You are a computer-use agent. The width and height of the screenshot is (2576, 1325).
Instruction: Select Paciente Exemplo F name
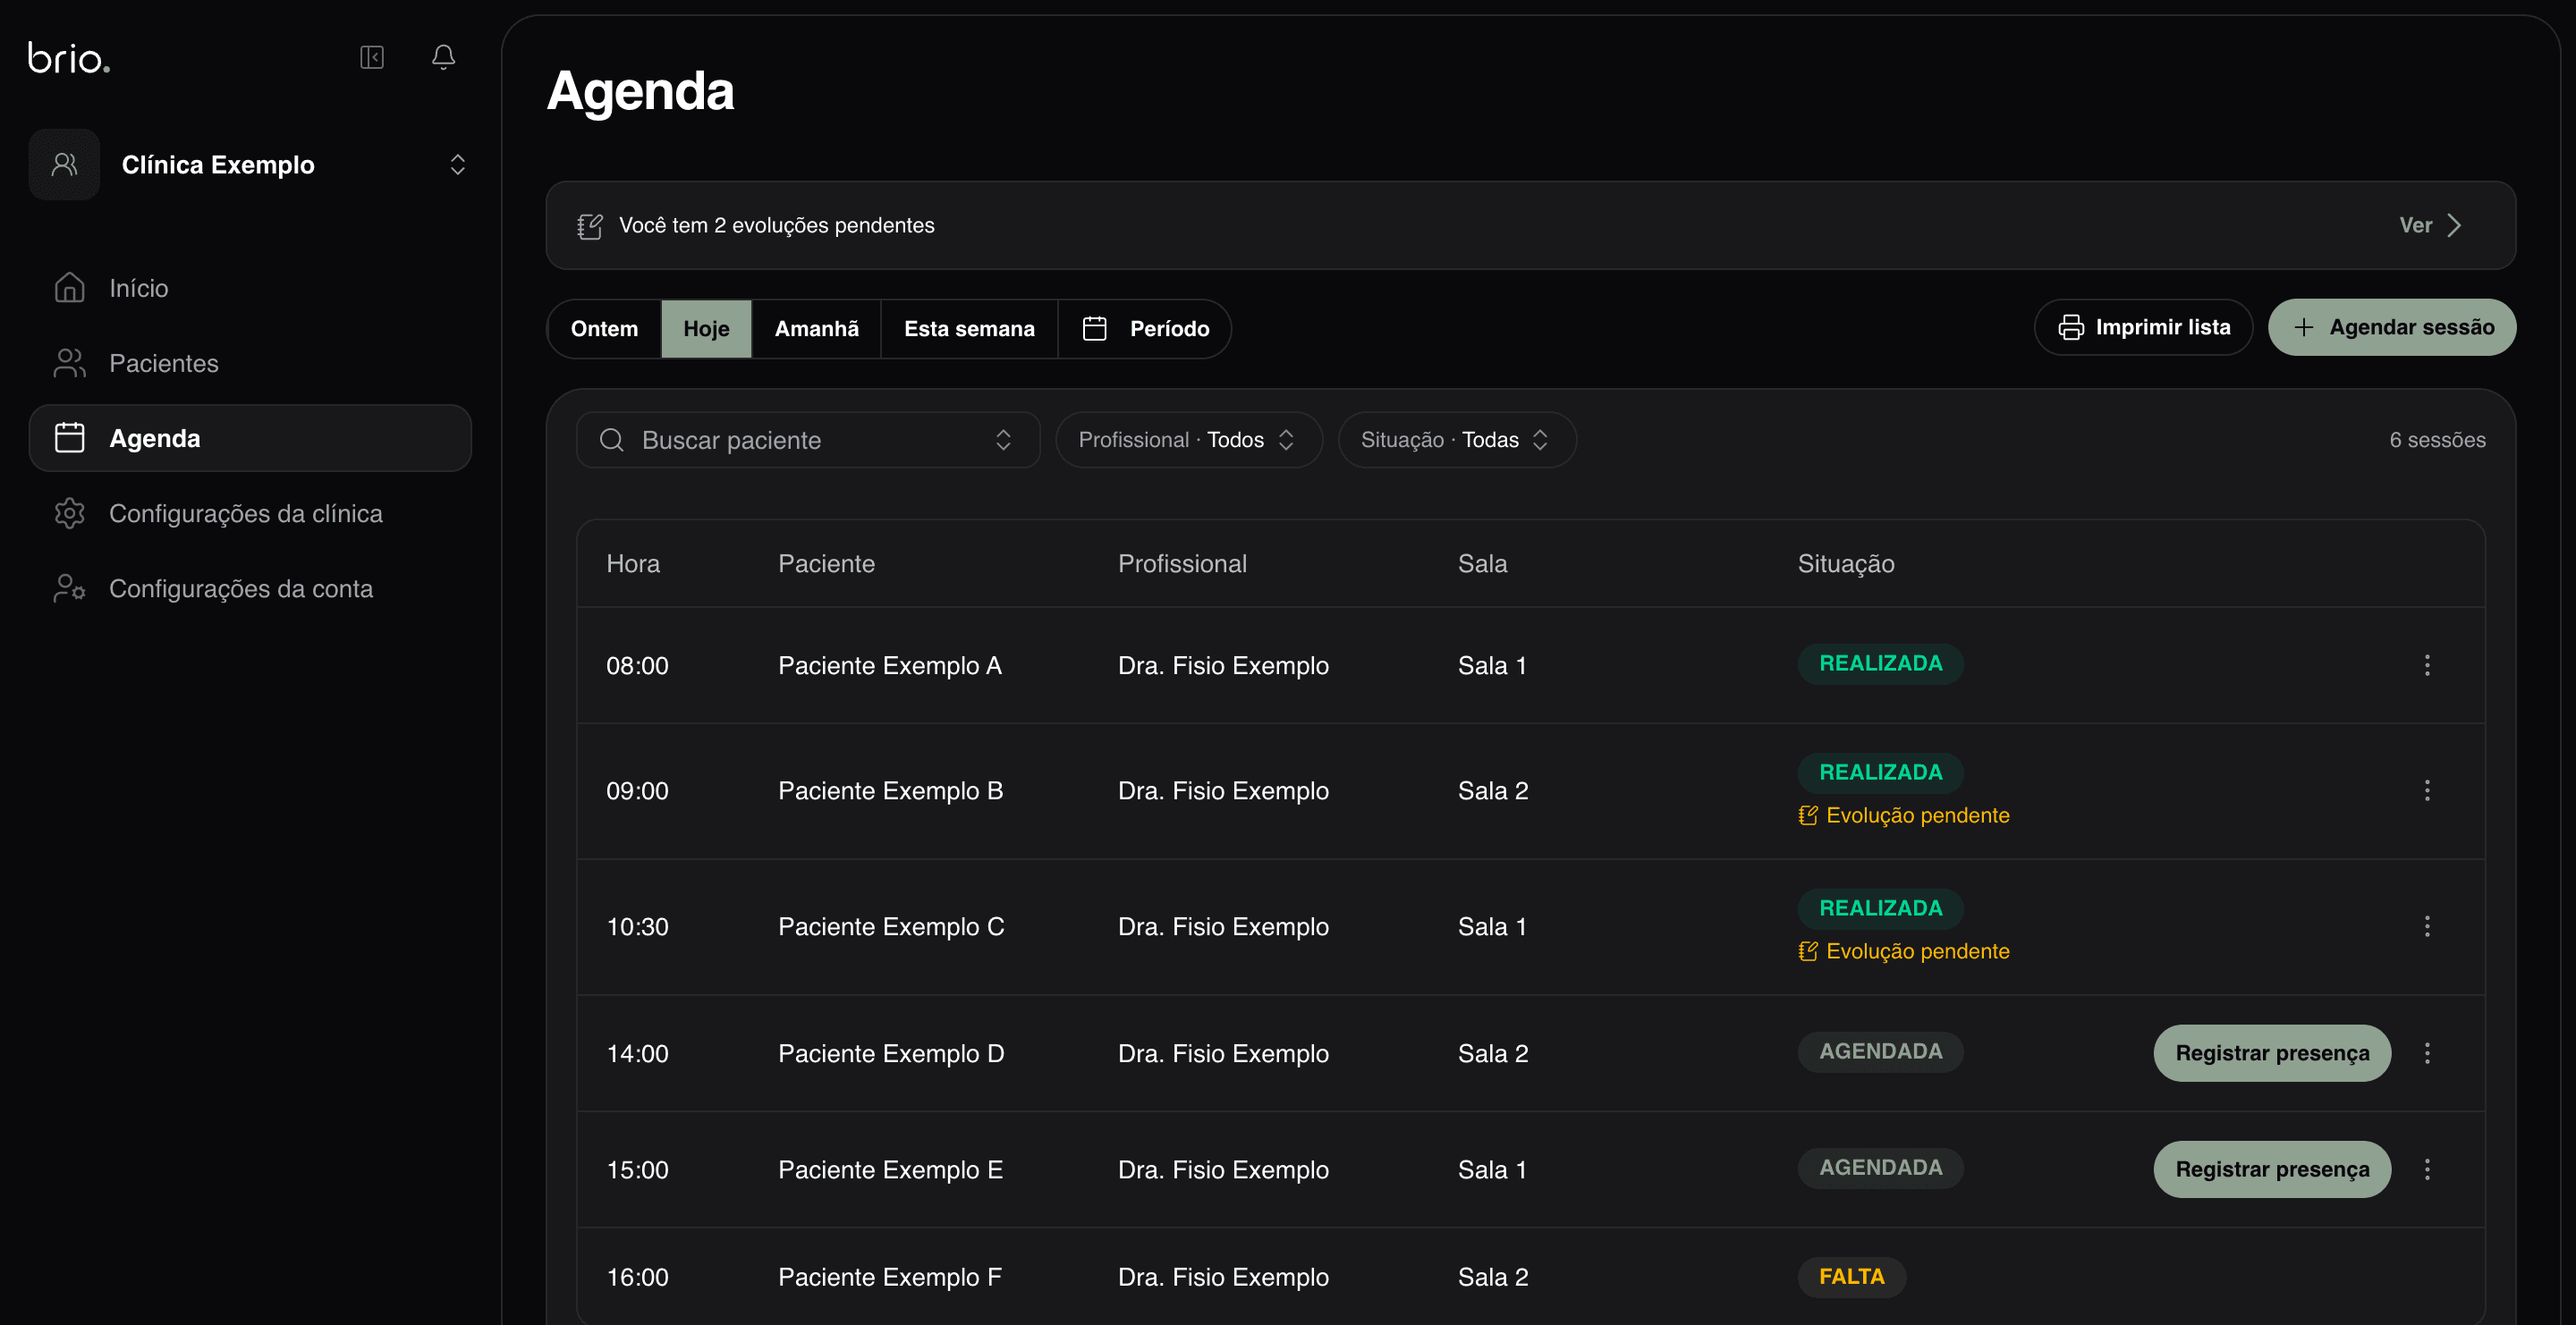[x=890, y=1277]
